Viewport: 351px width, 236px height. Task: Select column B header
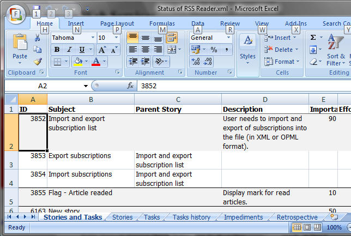point(91,99)
